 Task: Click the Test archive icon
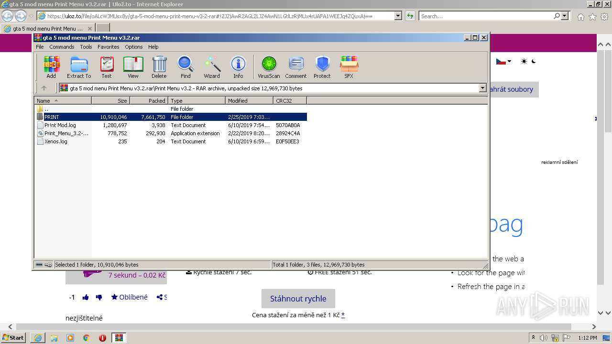coord(107,67)
